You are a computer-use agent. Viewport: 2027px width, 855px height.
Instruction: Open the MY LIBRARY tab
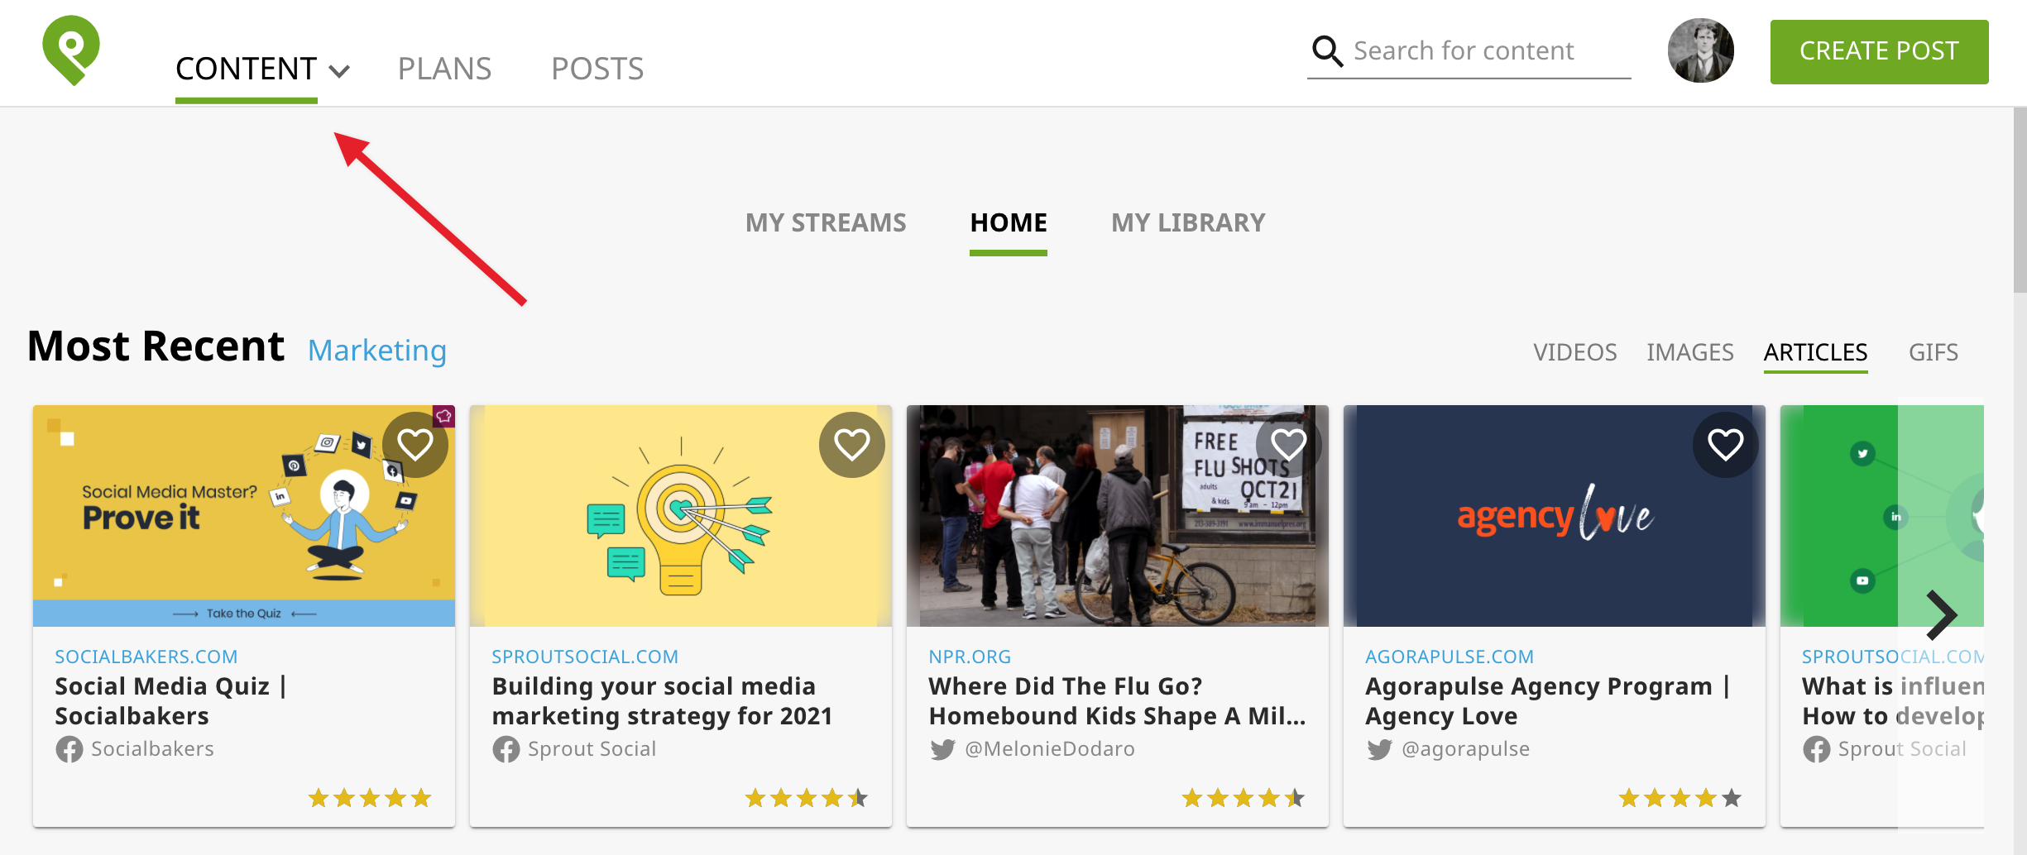click(x=1187, y=222)
